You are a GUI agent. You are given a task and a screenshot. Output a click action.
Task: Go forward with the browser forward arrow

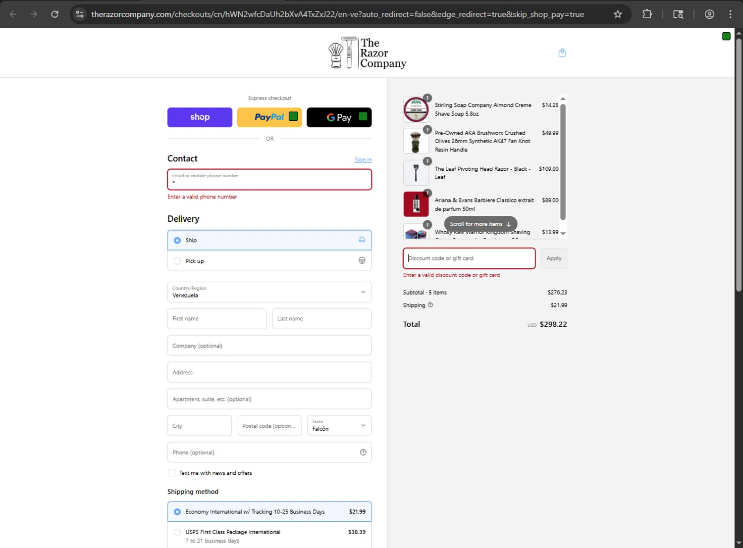point(34,14)
